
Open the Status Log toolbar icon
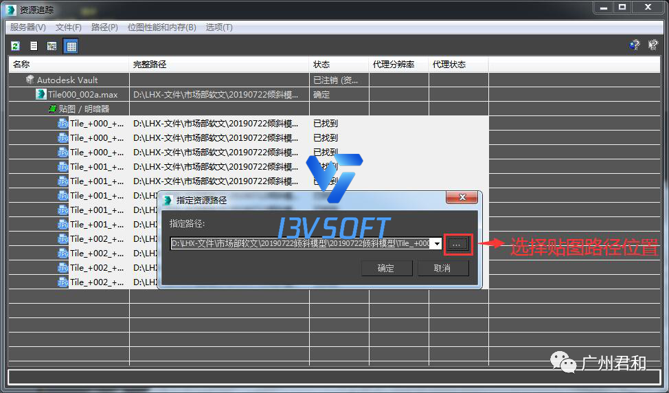tap(34, 46)
